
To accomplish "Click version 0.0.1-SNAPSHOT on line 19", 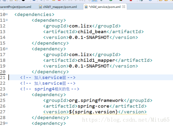I will point(89,66).
